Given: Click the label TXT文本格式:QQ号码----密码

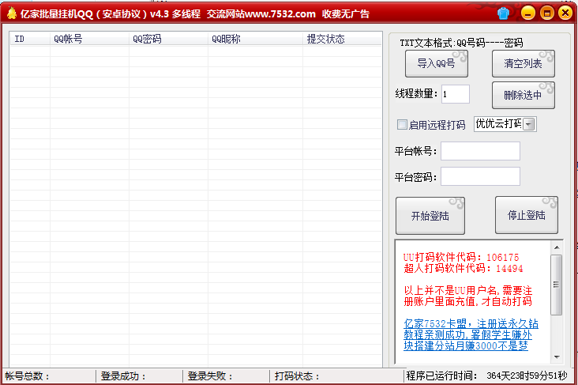Looking at the screenshot, I should click(x=461, y=43).
